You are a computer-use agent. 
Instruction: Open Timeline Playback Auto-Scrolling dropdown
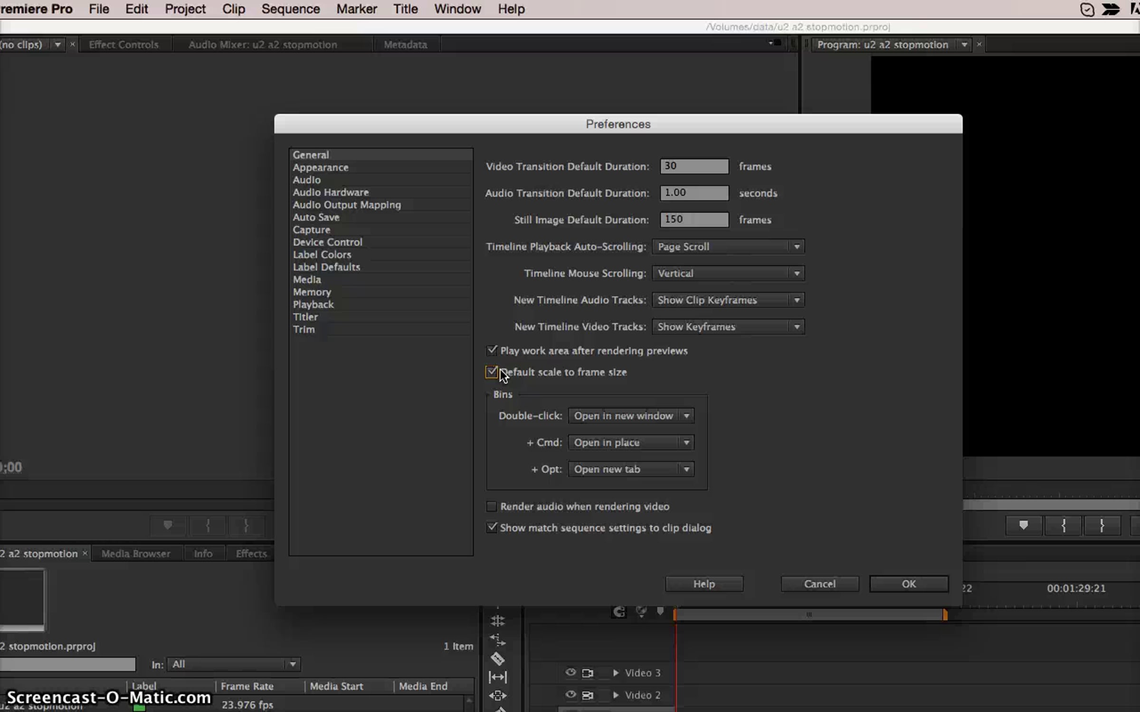tap(728, 247)
